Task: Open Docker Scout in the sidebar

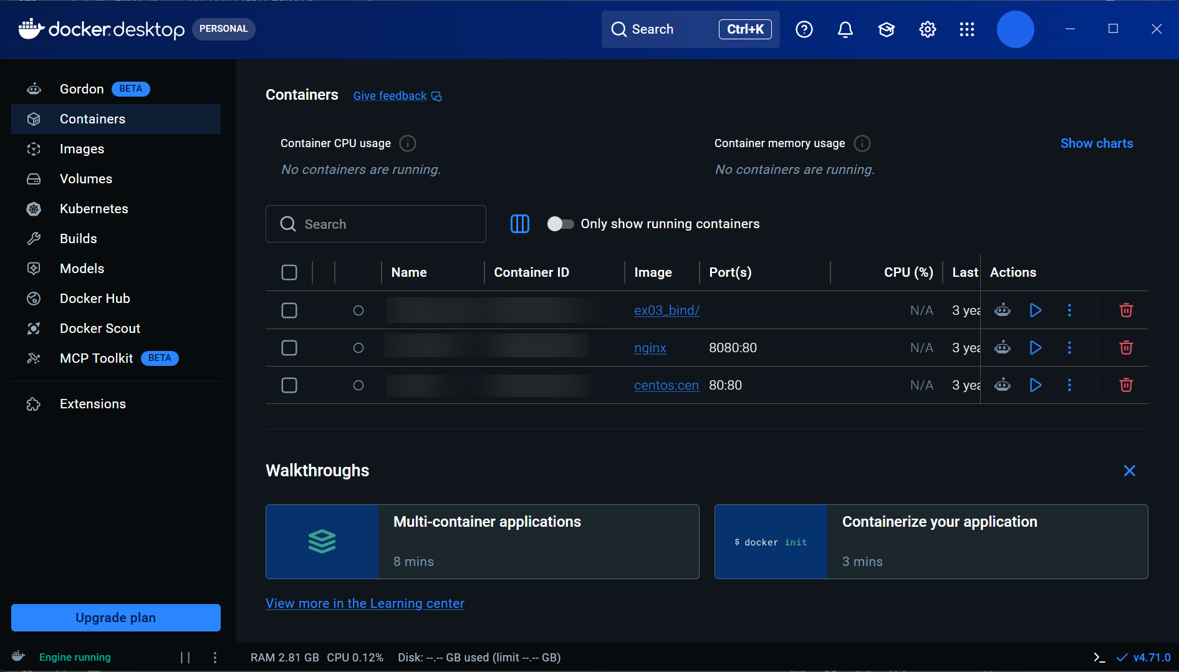Action: [116, 329]
